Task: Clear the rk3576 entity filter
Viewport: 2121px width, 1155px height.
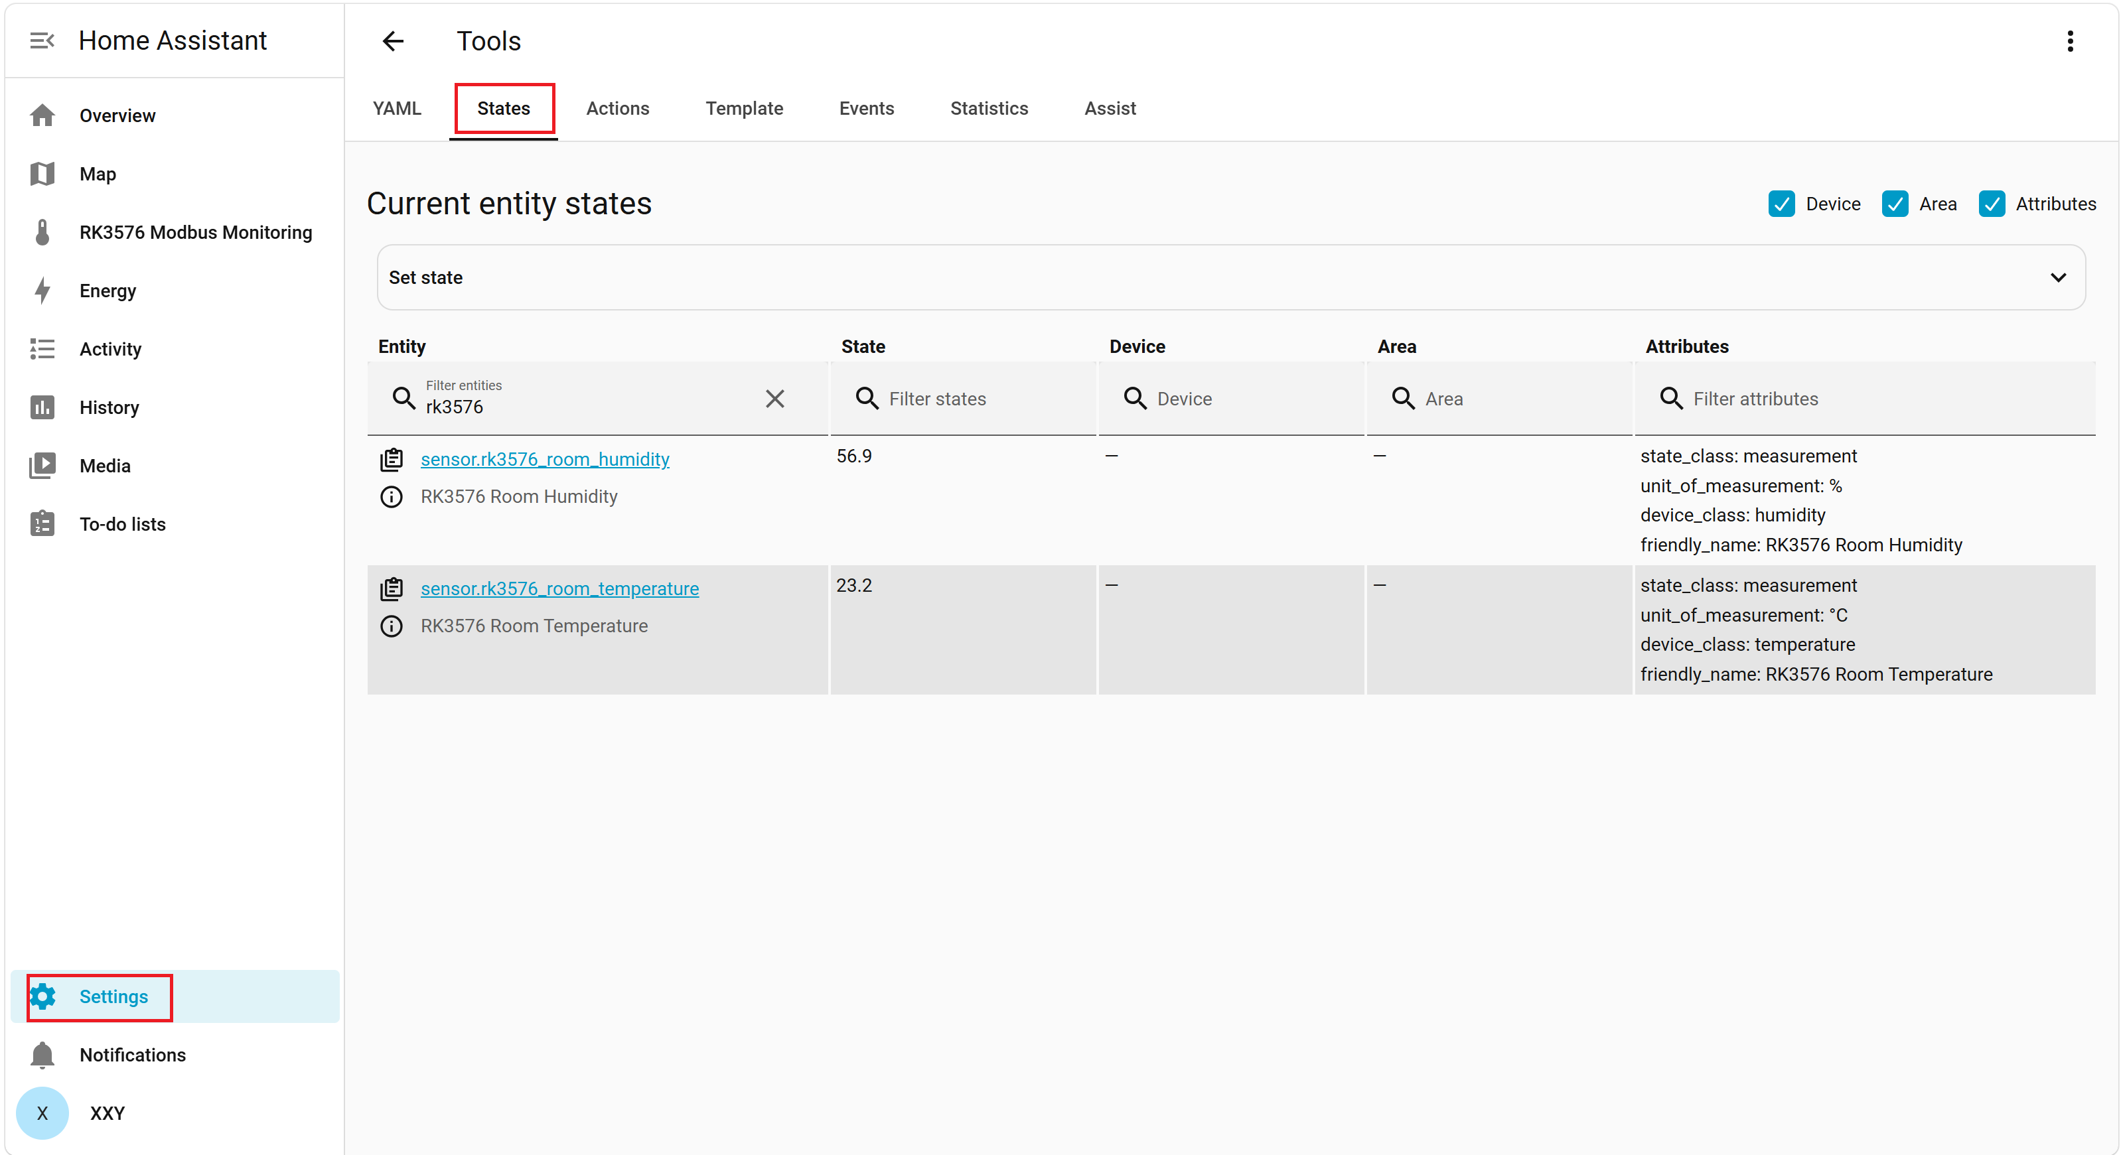Action: coord(774,399)
